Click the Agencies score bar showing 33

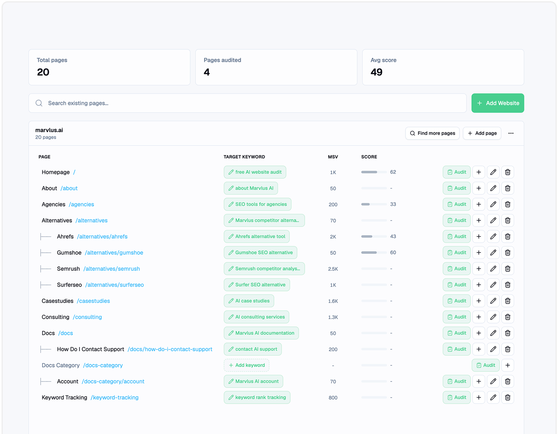point(374,204)
